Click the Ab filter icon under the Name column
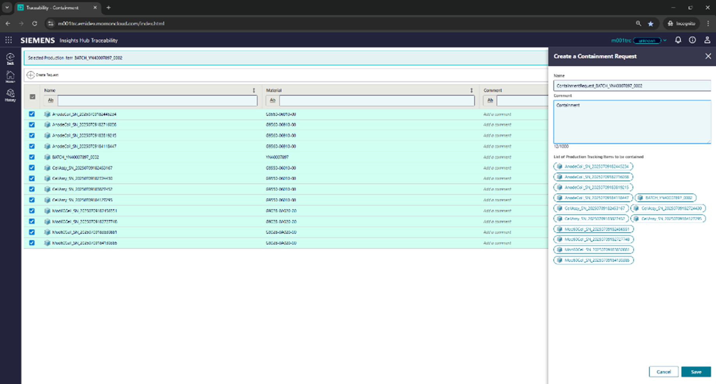This screenshot has height=384, width=716. (50, 100)
